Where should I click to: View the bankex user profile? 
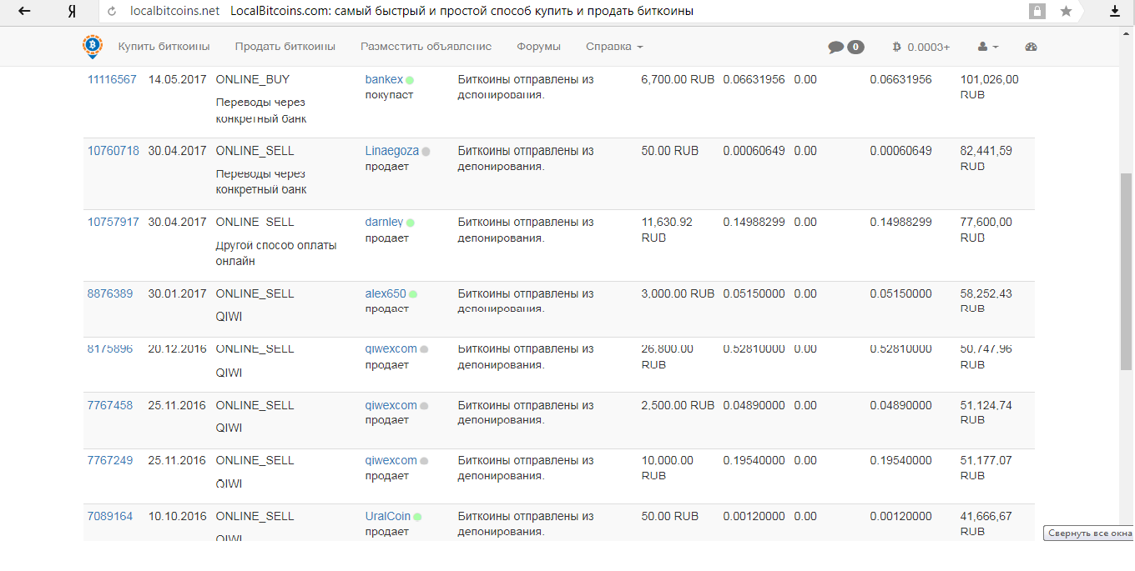click(384, 79)
